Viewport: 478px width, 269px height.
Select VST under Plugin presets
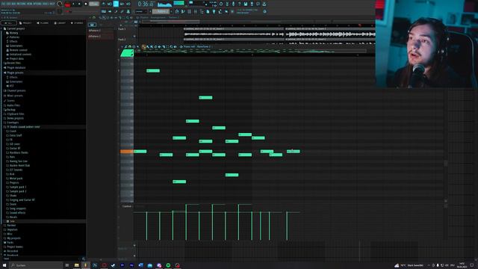(x=12, y=86)
